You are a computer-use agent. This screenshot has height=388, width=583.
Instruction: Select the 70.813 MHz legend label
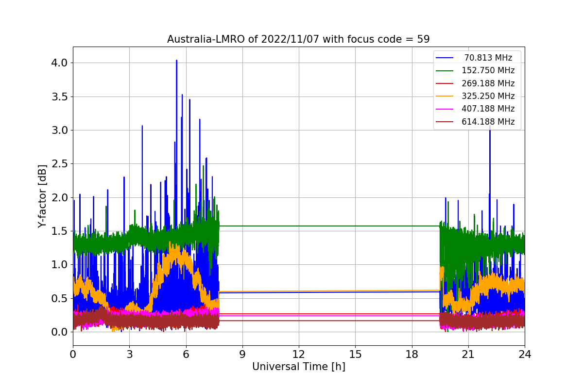coord(488,58)
